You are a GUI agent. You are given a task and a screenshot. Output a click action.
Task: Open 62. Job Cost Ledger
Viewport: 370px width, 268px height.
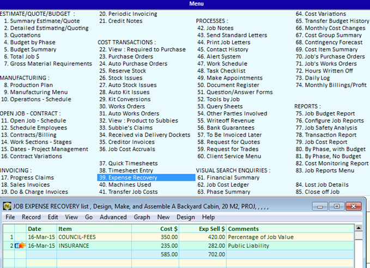[223, 185]
